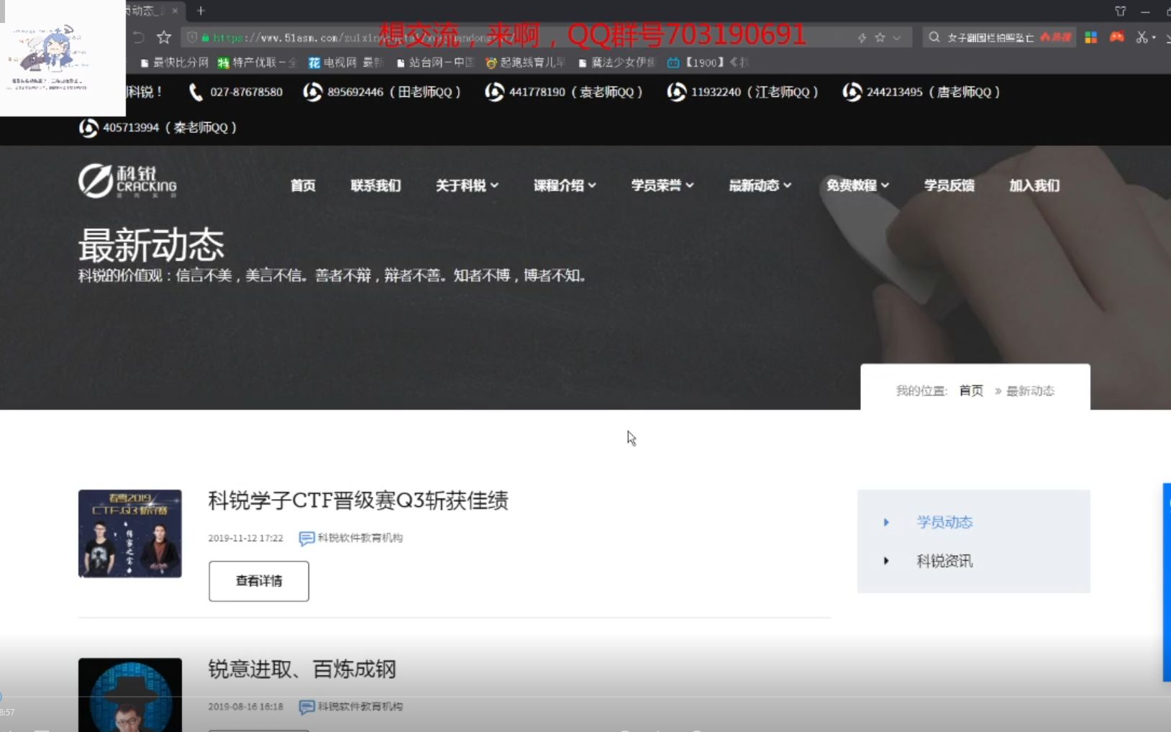Click QQ icon for 441778190 袁老师

tap(494, 92)
